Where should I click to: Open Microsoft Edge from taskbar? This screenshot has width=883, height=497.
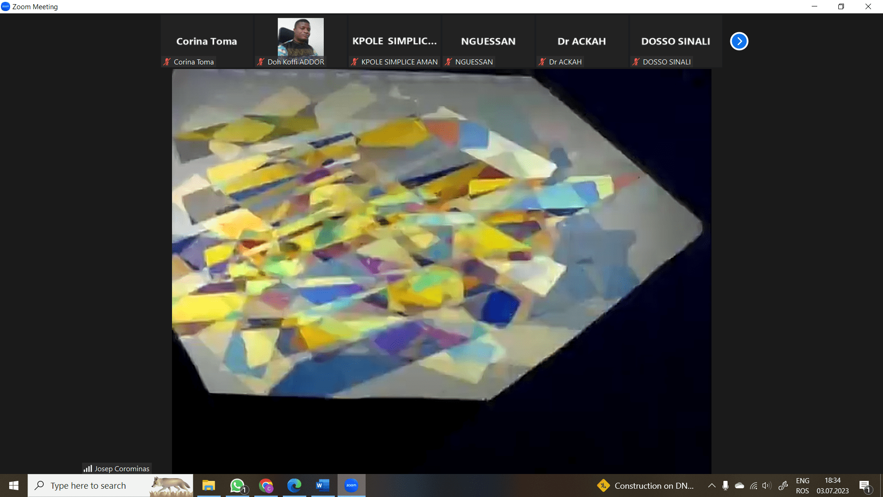294,485
